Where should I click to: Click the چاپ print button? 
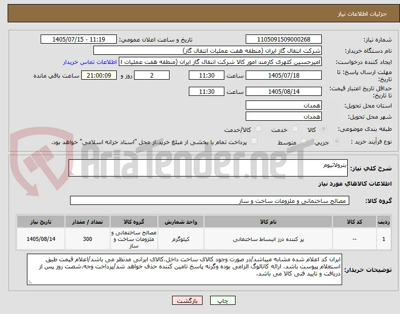(223, 300)
